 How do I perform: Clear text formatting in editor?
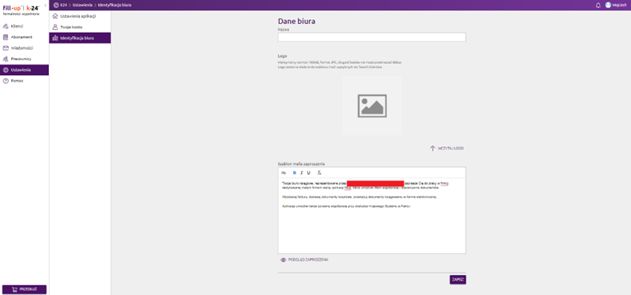point(319,172)
